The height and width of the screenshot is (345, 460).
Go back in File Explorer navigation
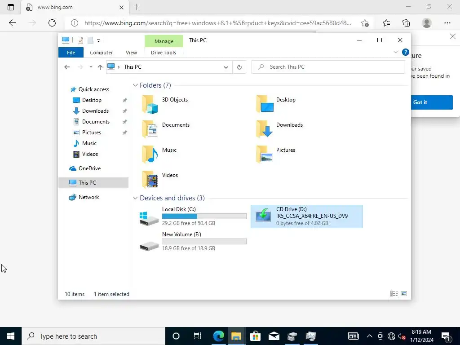[x=67, y=67]
